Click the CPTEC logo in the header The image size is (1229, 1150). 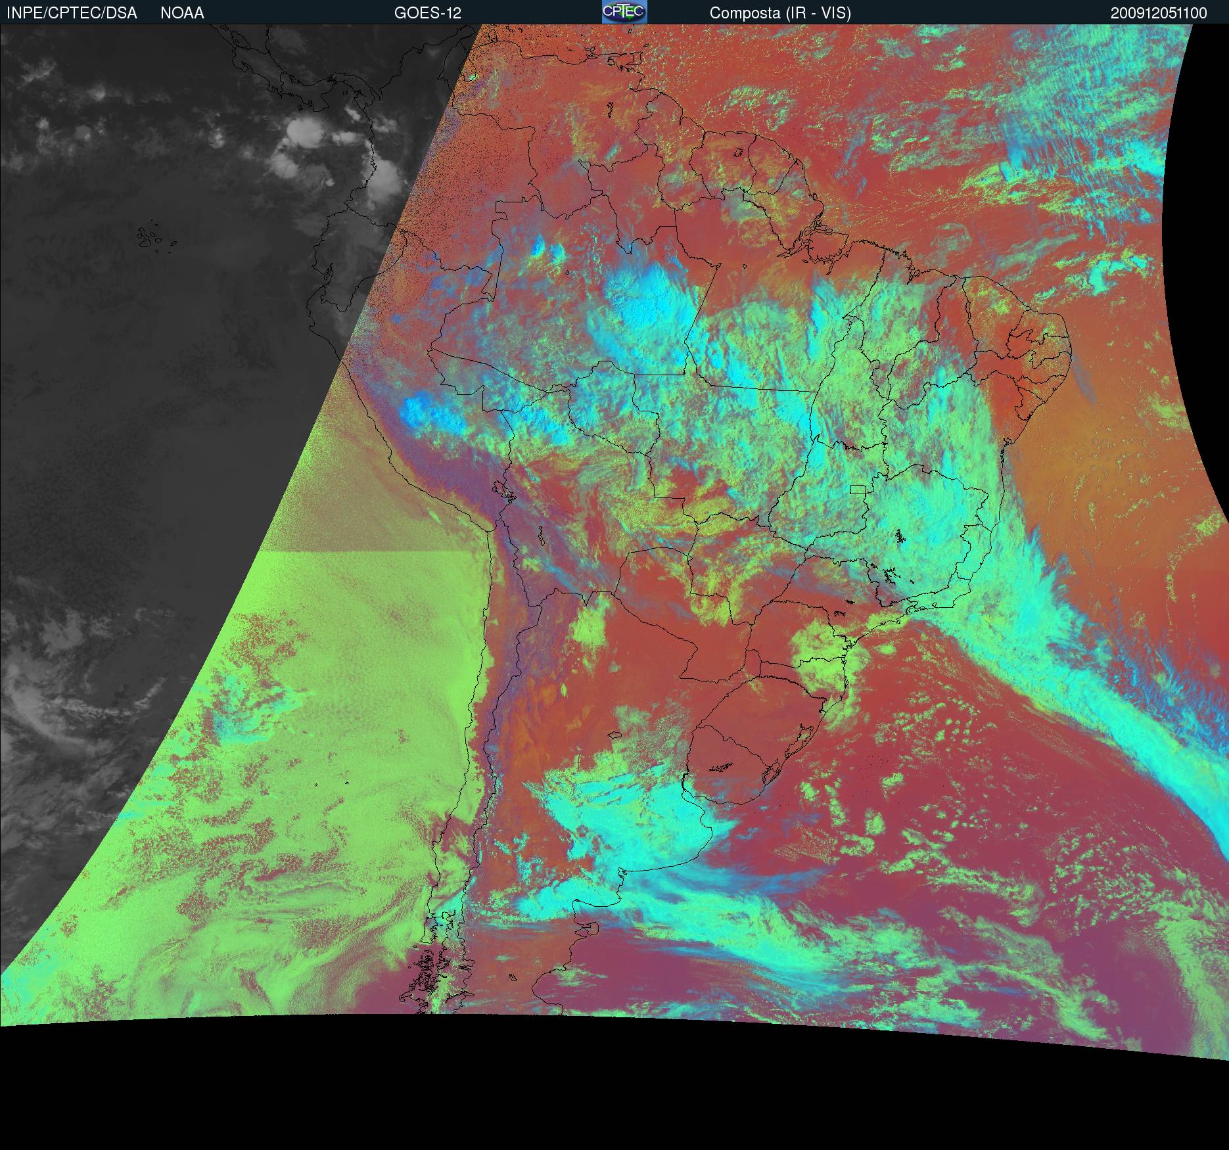click(x=624, y=12)
